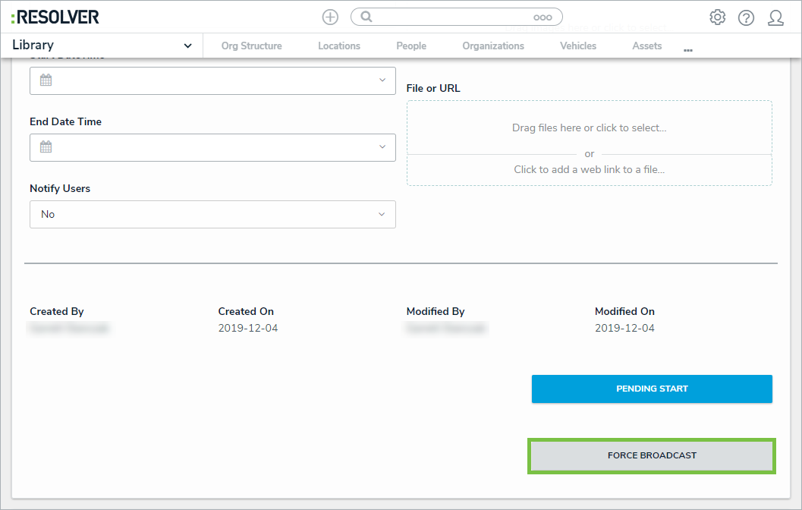Open the Notify Users dropdown
This screenshot has height=510, width=802.
212,214
